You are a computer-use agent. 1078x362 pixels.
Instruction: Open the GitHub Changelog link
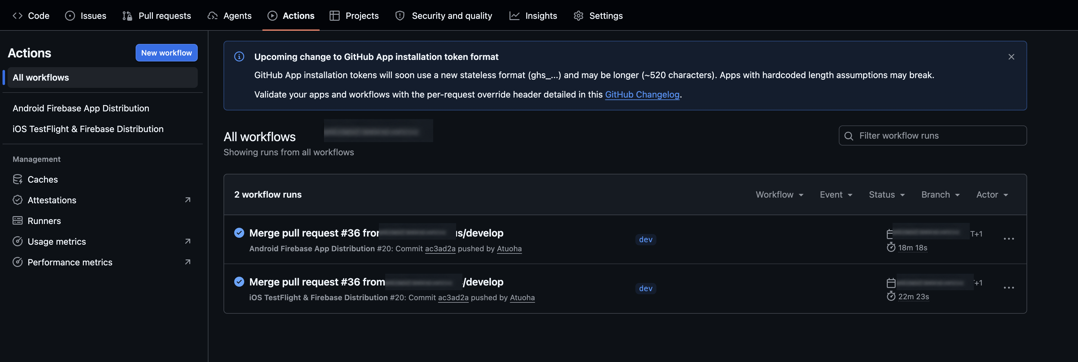tap(642, 94)
